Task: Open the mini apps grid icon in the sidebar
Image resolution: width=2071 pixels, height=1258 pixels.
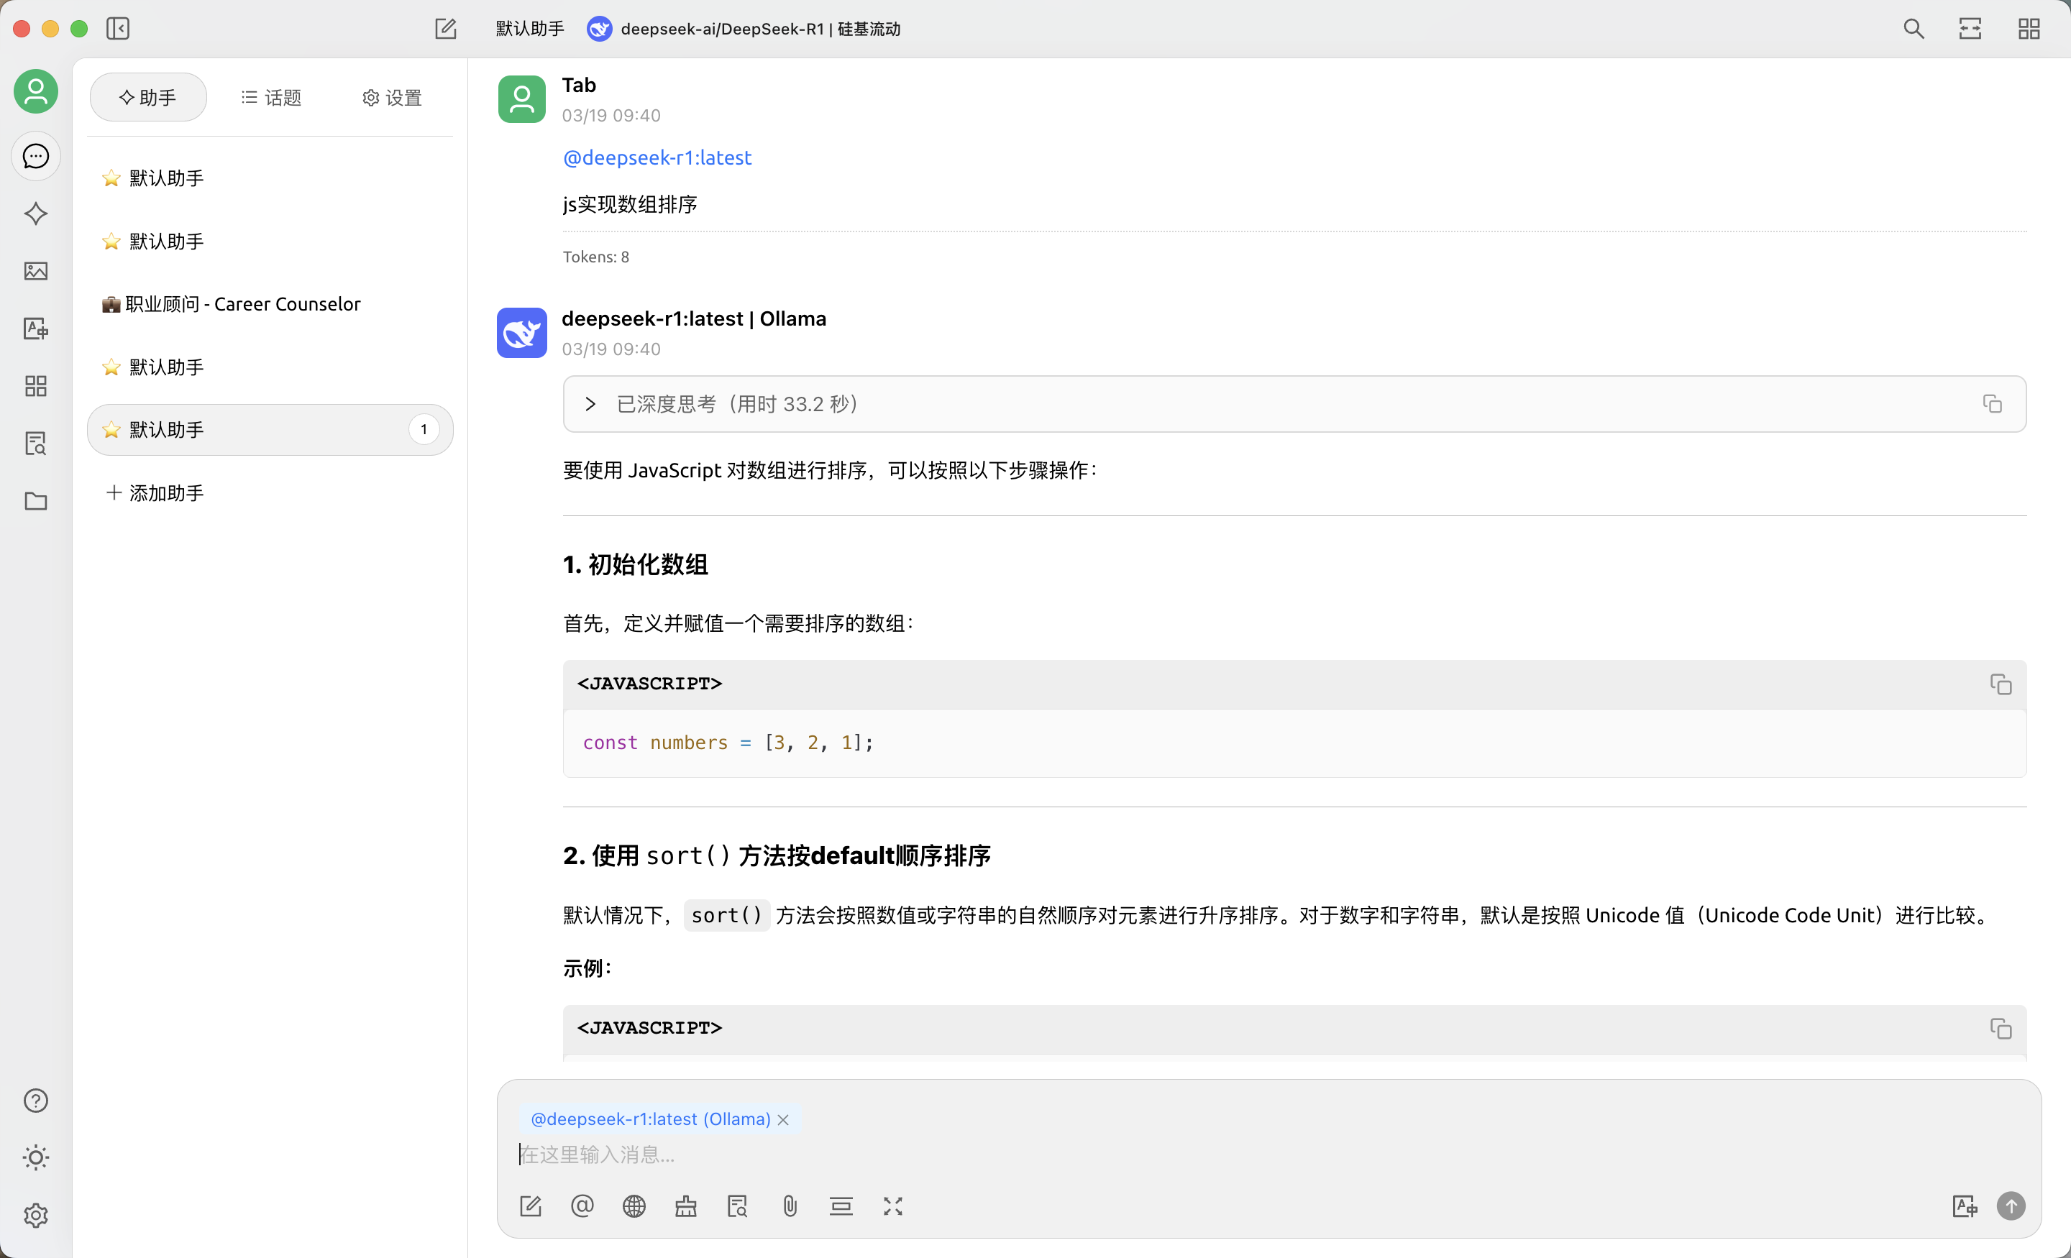Action: (36, 386)
